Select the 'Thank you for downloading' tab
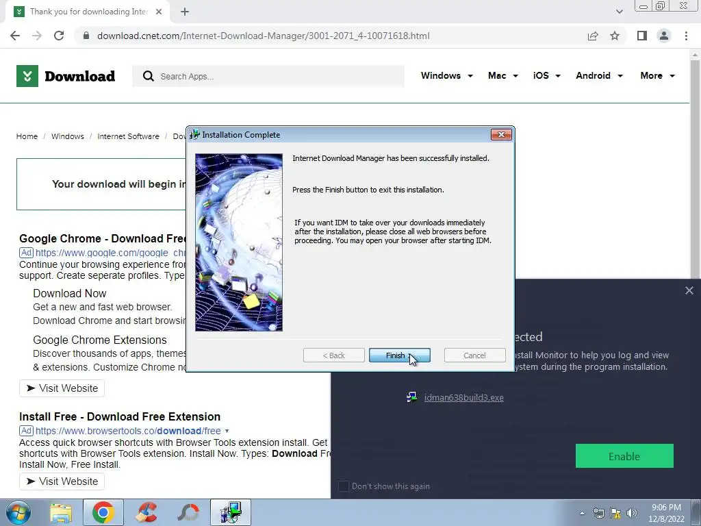 (x=88, y=12)
